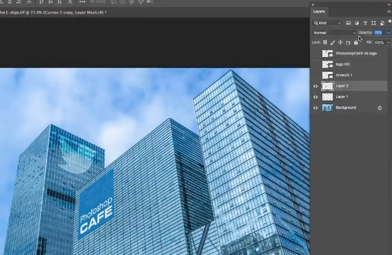Filter layers for type layers icon
The image size is (392, 255).
pyautogui.click(x=365, y=23)
